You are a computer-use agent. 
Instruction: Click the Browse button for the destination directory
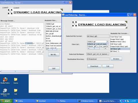point(116,59)
